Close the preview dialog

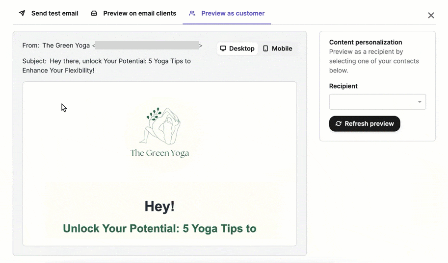point(431,15)
